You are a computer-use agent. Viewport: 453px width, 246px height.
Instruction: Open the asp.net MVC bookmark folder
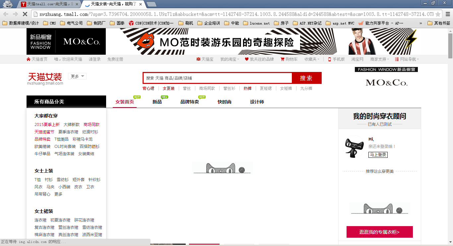click(x=340, y=23)
